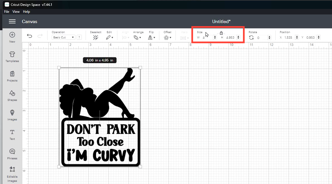This screenshot has height=184, width=332.
Task: Click the Edit button
Action: (x=109, y=38)
